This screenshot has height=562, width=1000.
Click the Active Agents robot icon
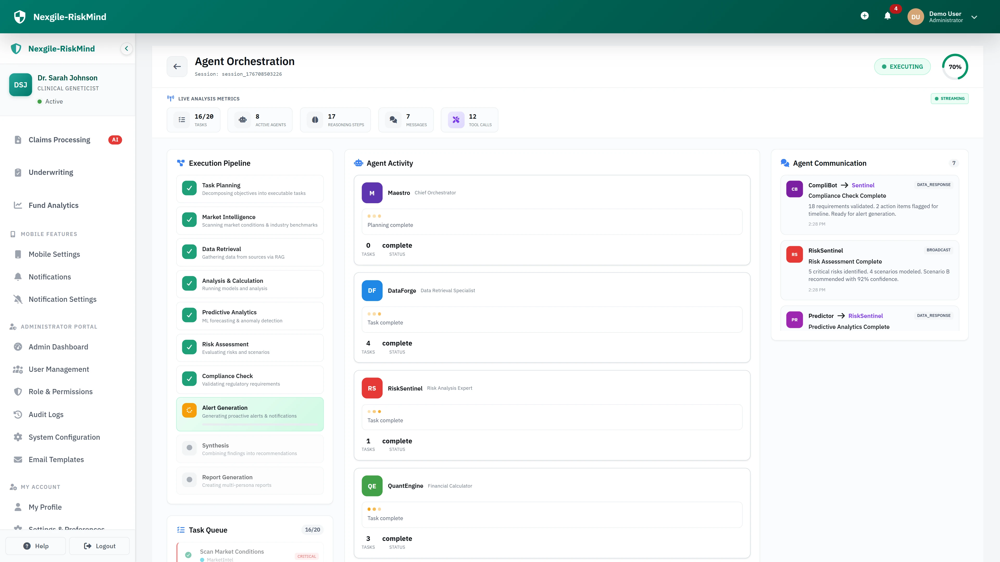243,120
